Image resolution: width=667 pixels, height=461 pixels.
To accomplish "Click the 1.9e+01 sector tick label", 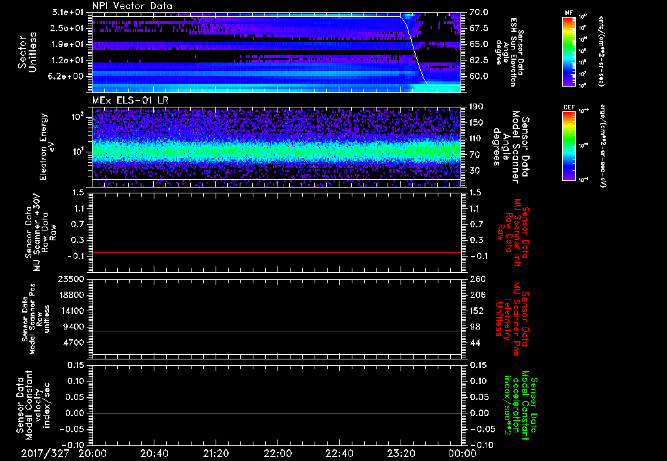I will 69,44.
